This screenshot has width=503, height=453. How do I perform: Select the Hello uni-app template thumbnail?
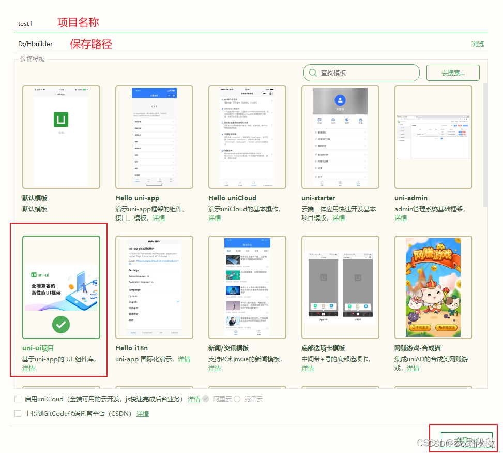(x=154, y=137)
